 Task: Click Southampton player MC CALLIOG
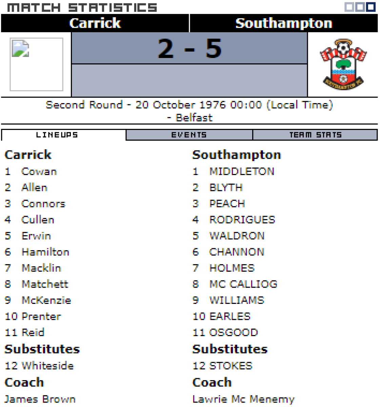pyautogui.click(x=243, y=284)
